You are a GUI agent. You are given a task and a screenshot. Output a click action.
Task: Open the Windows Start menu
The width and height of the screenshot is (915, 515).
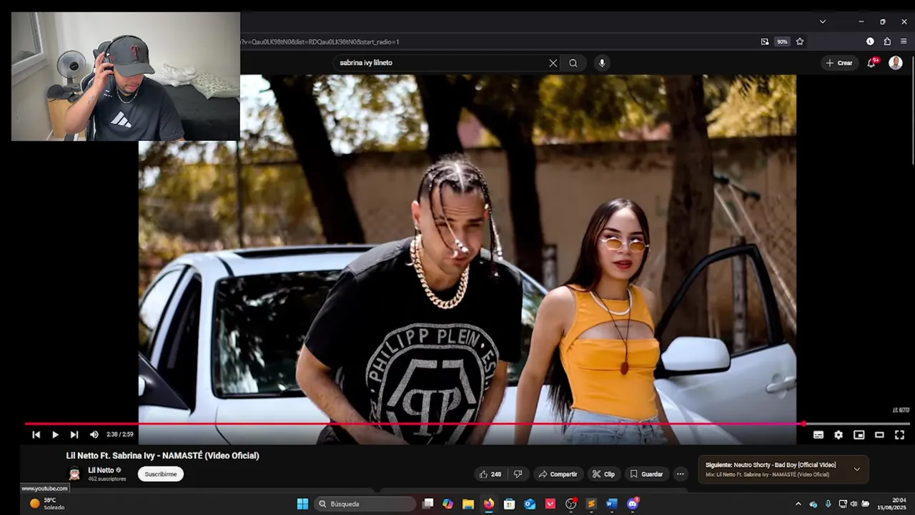tap(302, 504)
